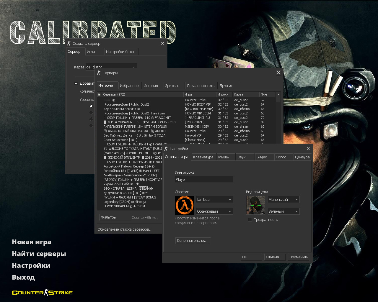
Task: Click the lock icon in the server list header
Action: click(x=99, y=94)
